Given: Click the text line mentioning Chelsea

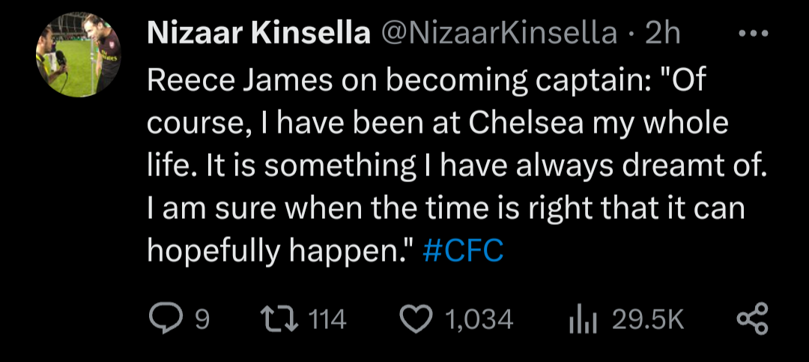Looking at the screenshot, I should pos(437,124).
